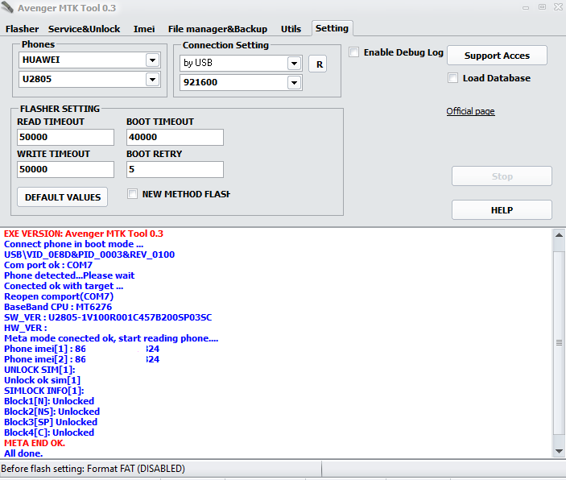The width and height of the screenshot is (566, 480).
Task: Click the log scrollbar up arrow
Action: (x=559, y=234)
